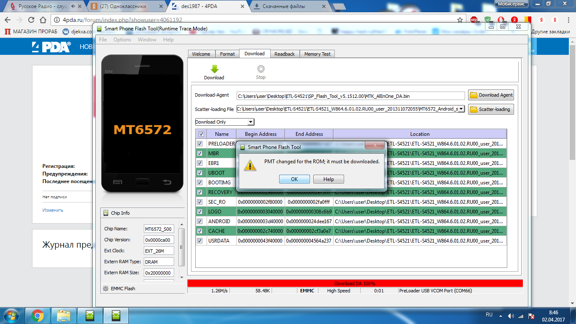Click the Scatter-loading folder button
Image resolution: width=576 pixels, height=324 pixels.
click(491, 109)
